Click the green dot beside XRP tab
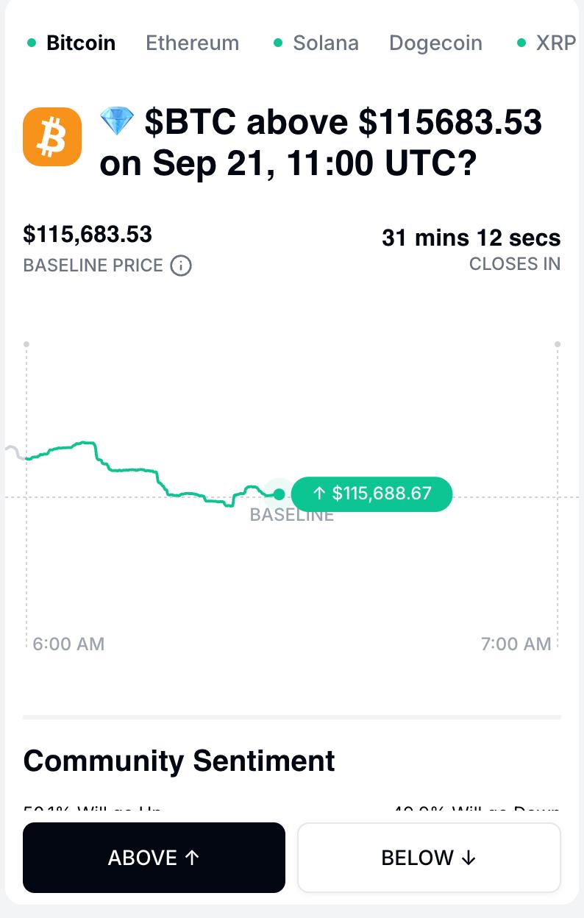Image resolution: width=584 pixels, height=918 pixels. [521, 43]
